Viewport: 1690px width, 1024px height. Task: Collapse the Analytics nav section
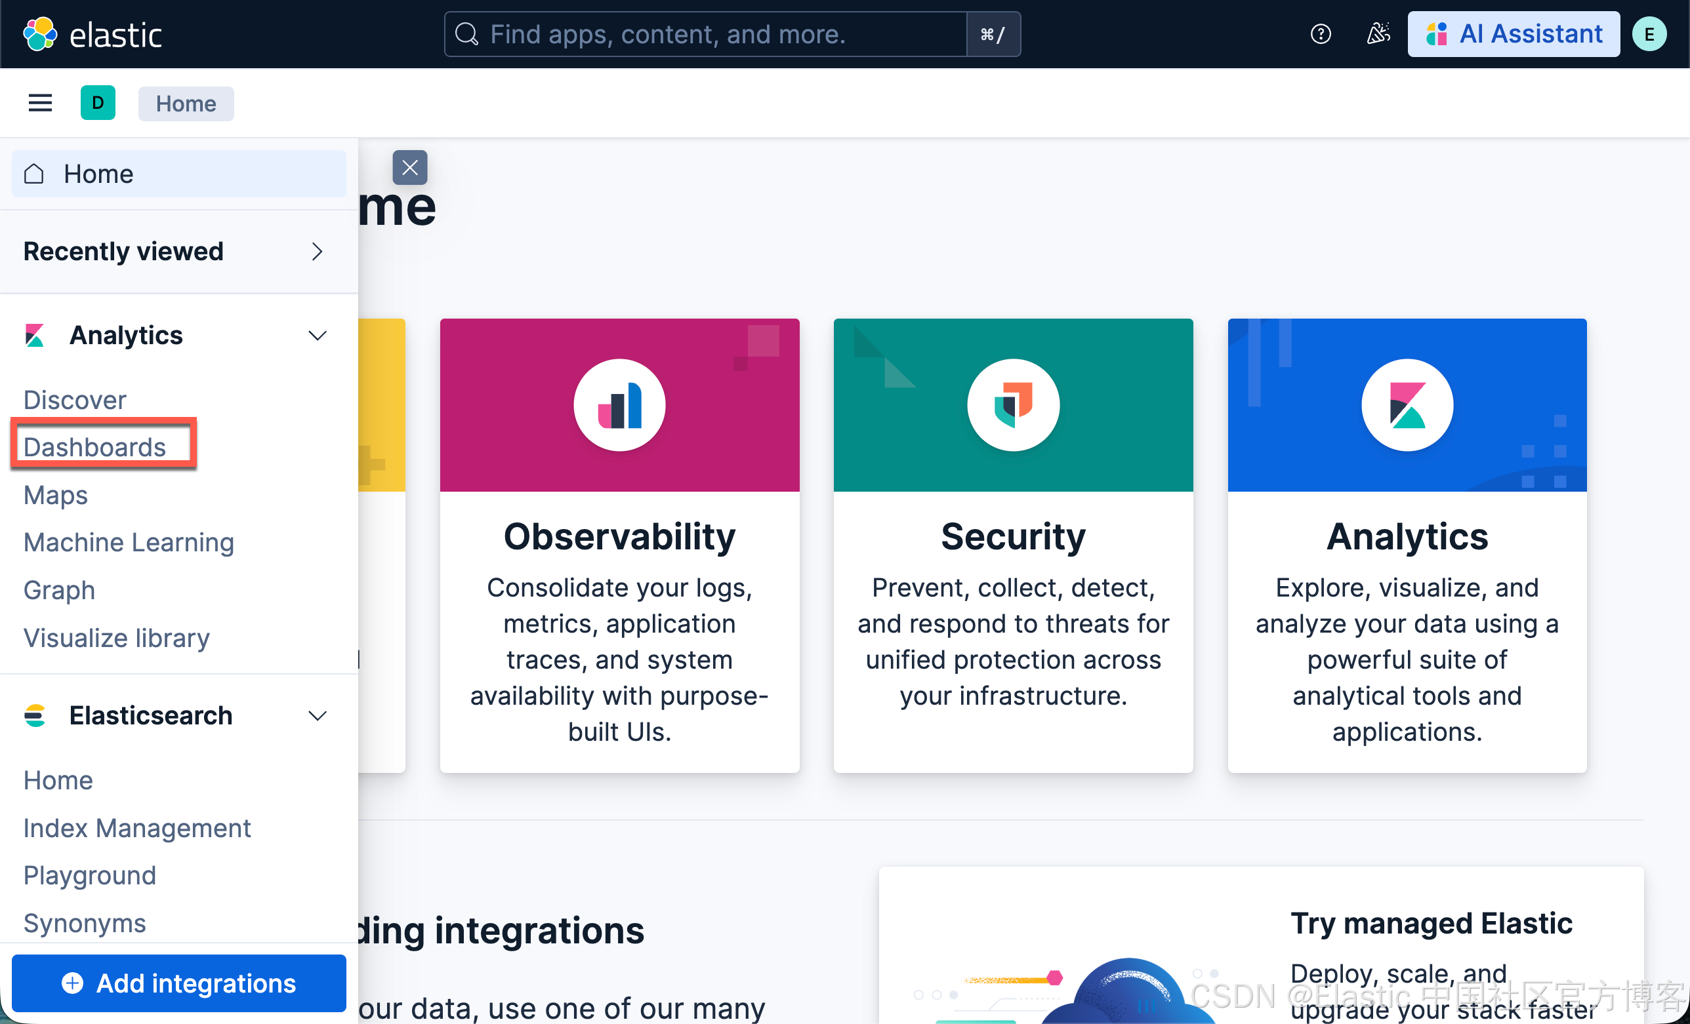point(317,336)
